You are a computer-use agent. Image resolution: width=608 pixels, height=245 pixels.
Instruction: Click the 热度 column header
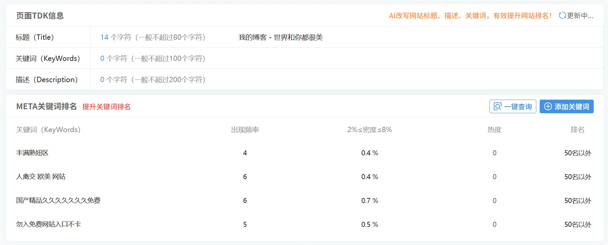point(494,130)
